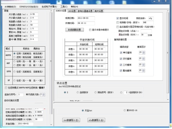172x129 pixels.
Task: Click the 时间间隔设置 button
Action: pyautogui.click(x=75, y=30)
